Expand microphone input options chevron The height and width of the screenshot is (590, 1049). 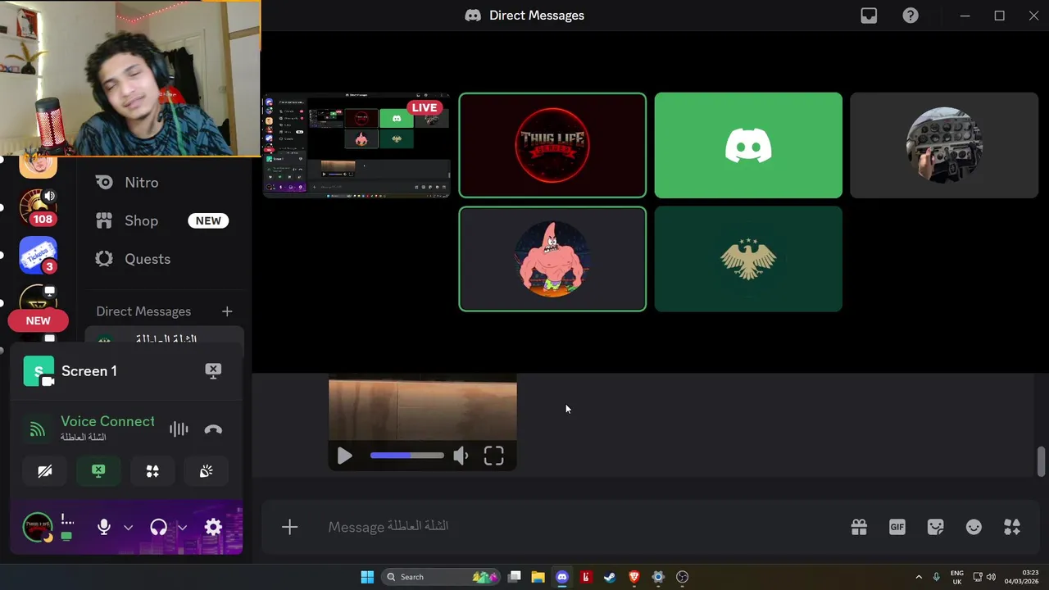(x=128, y=528)
